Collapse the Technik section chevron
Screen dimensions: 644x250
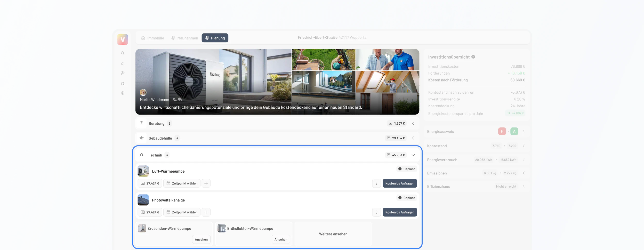click(x=413, y=155)
